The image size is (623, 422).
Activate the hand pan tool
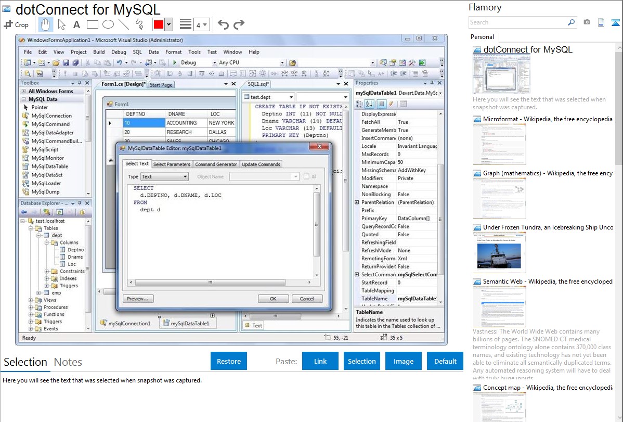[x=45, y=24]
